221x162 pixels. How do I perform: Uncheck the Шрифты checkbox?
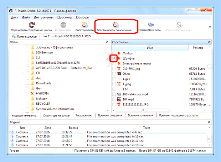114,58
